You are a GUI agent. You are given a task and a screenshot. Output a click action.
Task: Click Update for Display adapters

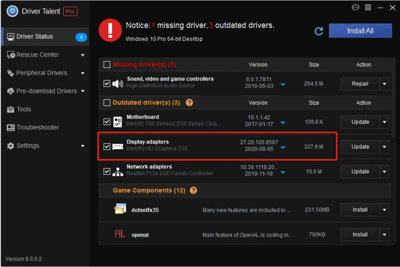pyautogui.click(x=360, y=147)
